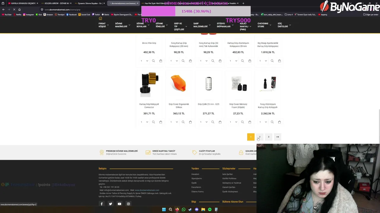
Task: Switch to the Has-Pet Siyah Nitril tab
Action: coord(157,3)
